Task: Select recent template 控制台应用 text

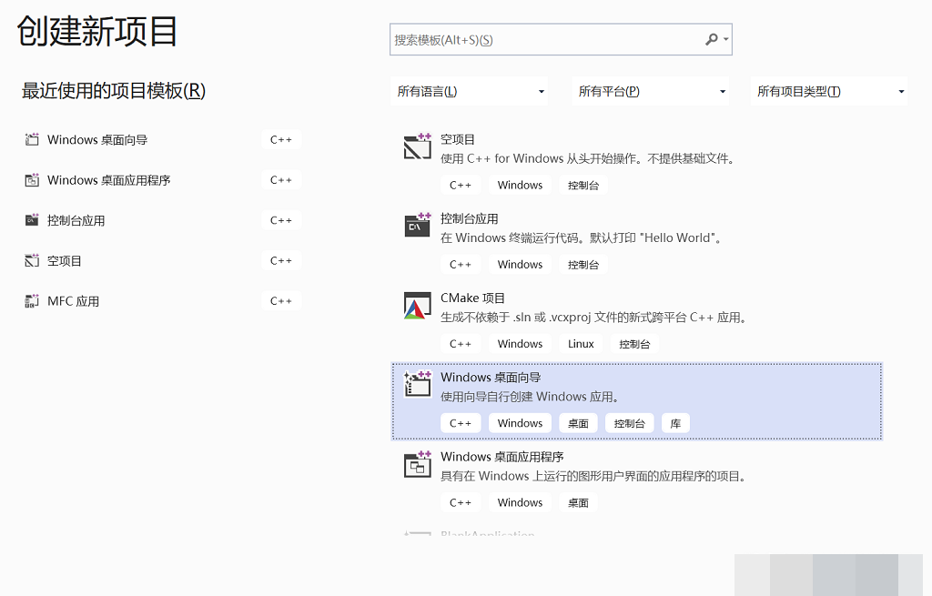Action: tap(76, 220)
